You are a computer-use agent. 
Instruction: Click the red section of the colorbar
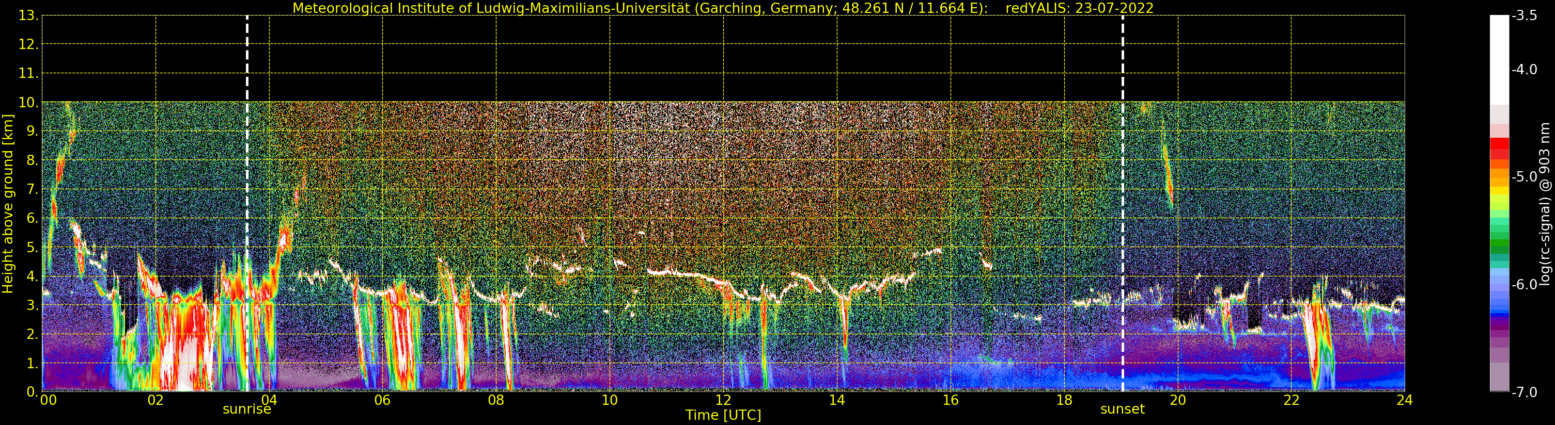(x=1499, y=149)
